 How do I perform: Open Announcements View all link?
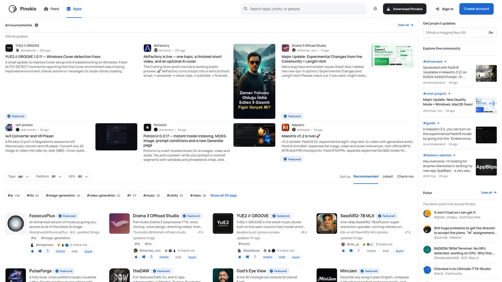tap(406, 25)
